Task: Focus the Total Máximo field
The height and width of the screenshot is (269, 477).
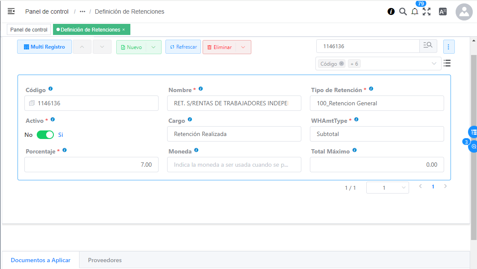Action: pyautogui.click(x=377, y=165)
